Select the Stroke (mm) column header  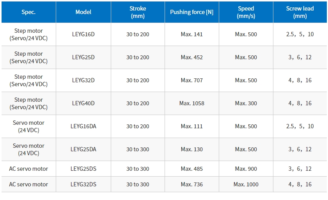point(138,12)
